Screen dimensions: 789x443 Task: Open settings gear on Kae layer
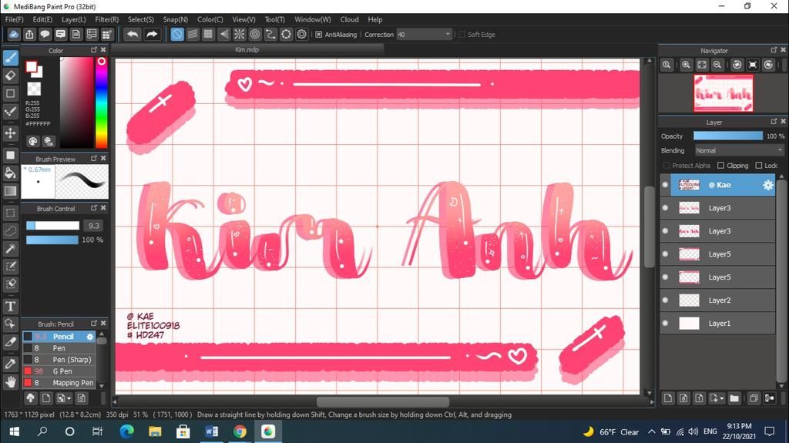click(768, 185)
